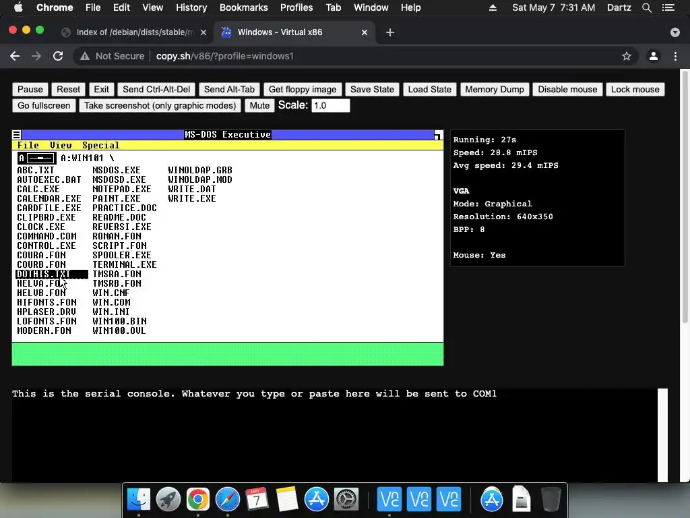Viewport: 690px width, 518px height.
Task: Open Launchpad from the Dock
Action: pyautogui.click(x=168, y=499)
